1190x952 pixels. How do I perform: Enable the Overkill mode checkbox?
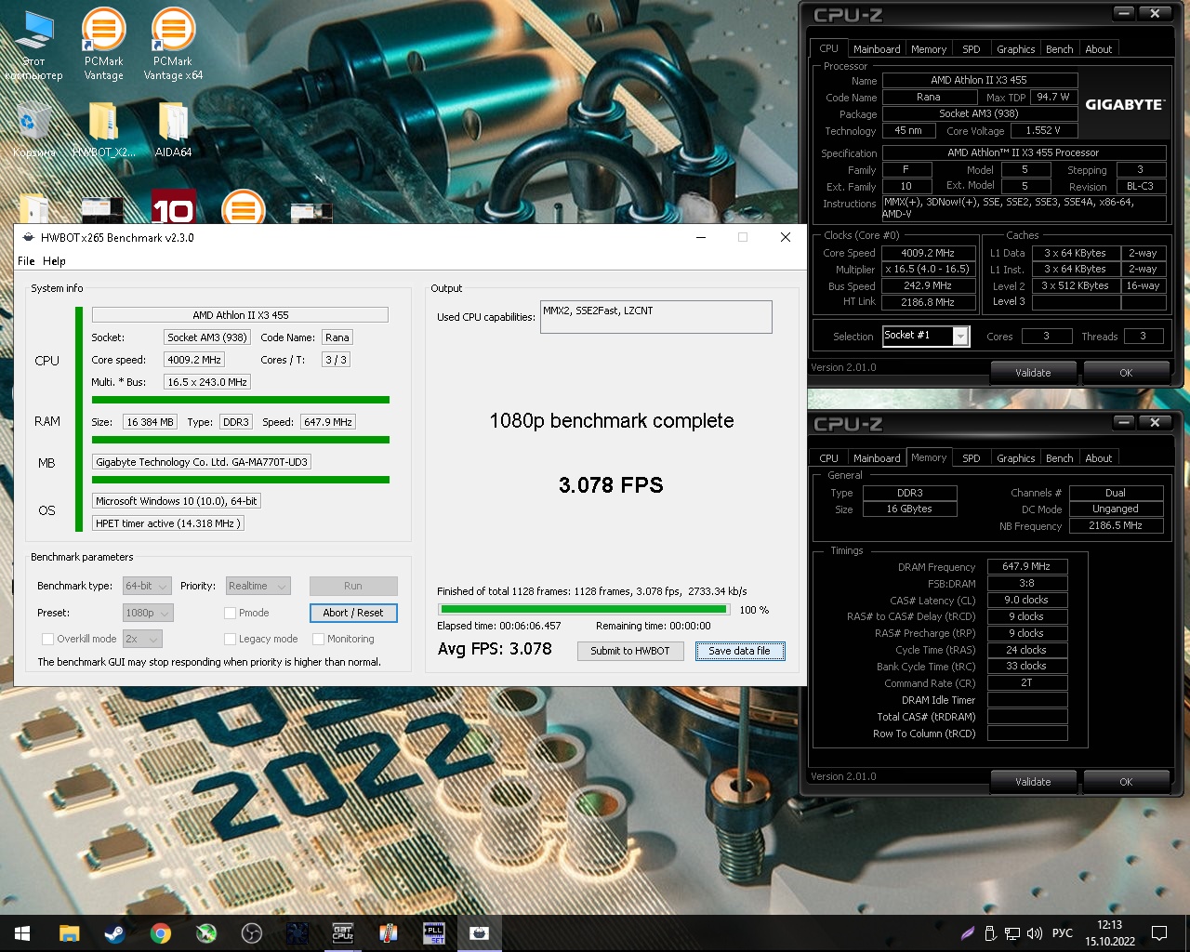[47, 639]
